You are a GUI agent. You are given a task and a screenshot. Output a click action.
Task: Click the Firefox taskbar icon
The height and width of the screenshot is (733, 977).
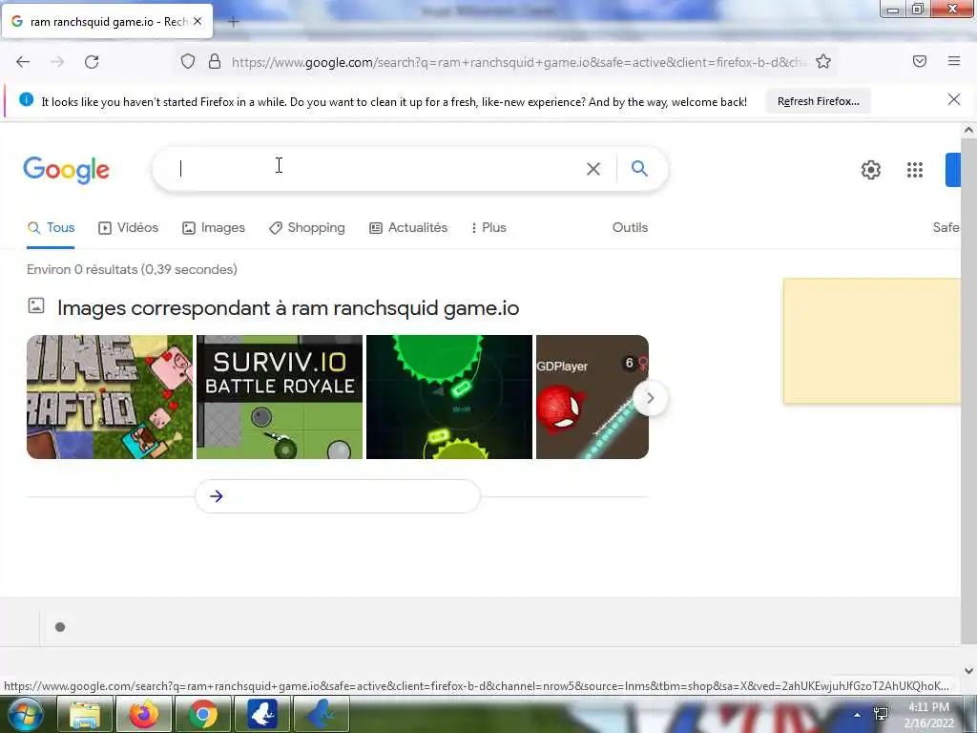(x=143, y=714)
